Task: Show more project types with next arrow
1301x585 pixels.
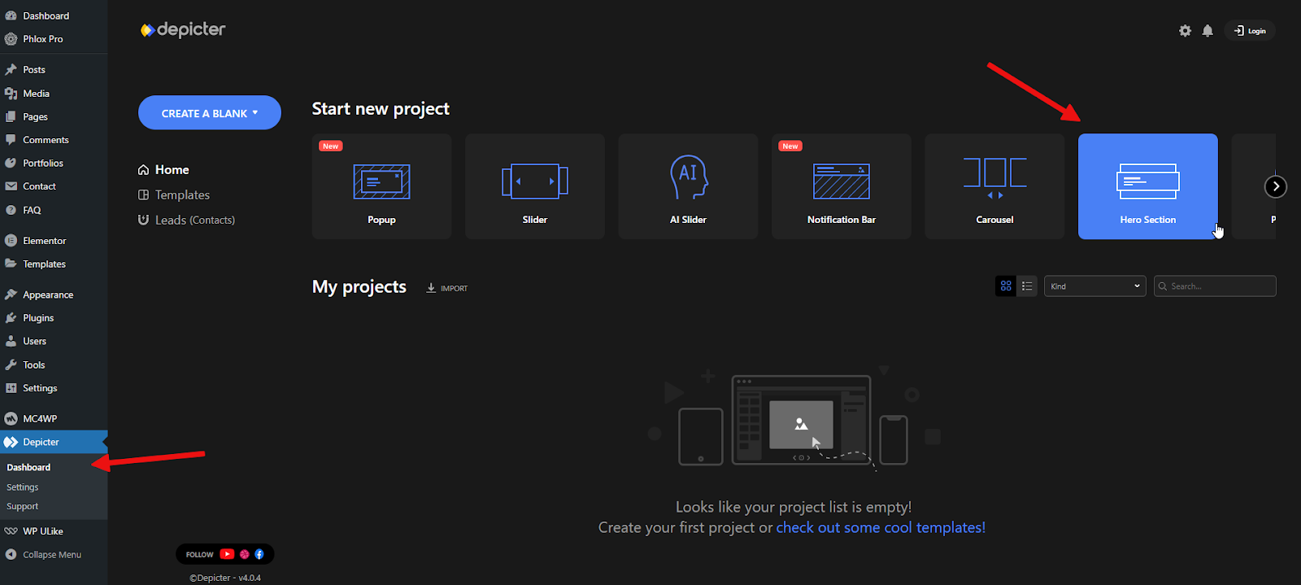Action: pyautogui.click(x=1276, y=186)
